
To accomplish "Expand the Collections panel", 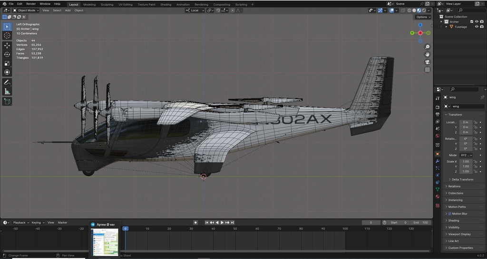I will point(456,193).
